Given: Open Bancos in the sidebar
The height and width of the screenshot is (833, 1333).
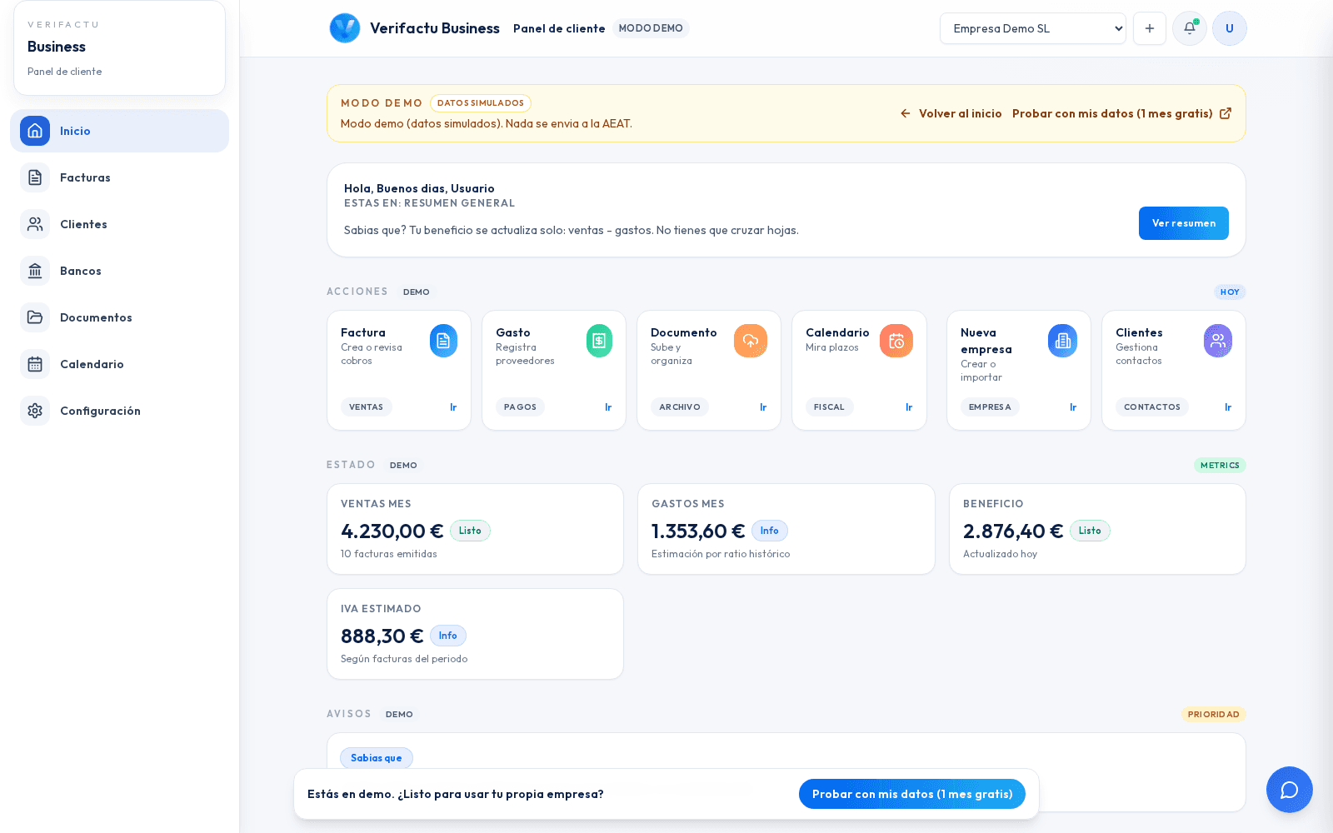Looking at the screenshot, I should point(80,271).
